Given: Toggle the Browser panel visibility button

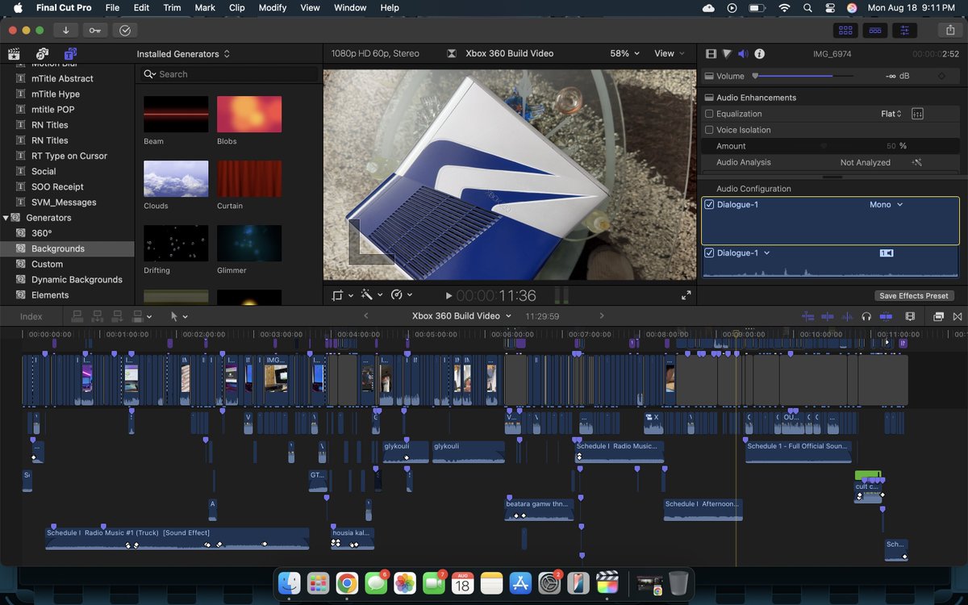Looking at the screenshot, I should [x=845, y=30].
